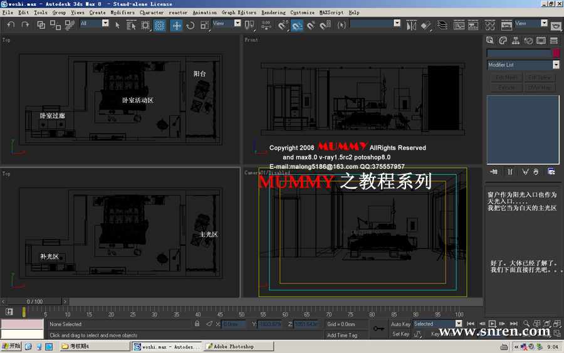Click the Add Time Tag button
The width and height of the screenshot is (564, 353).
coord(342,335)
